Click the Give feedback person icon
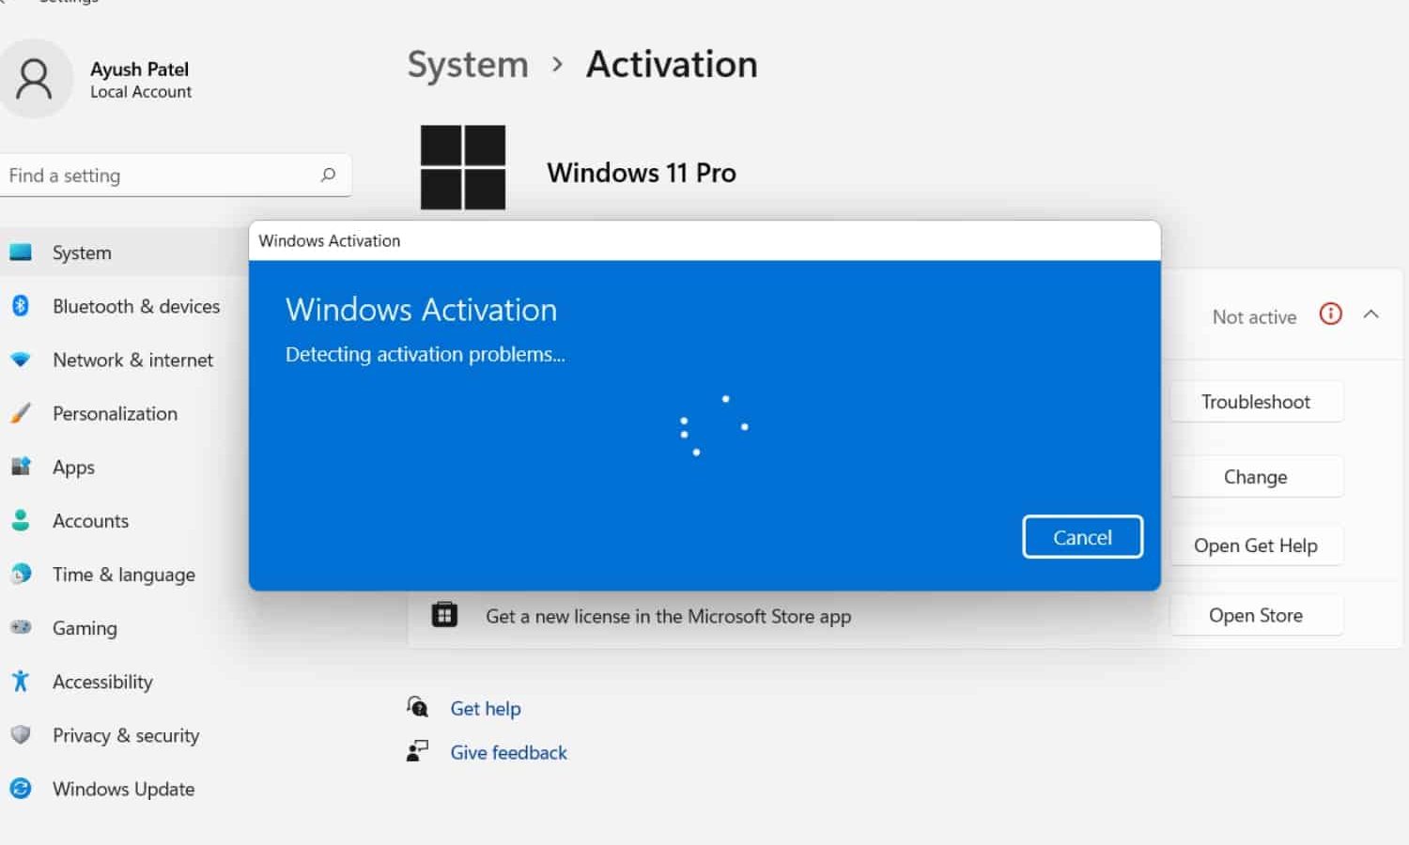Viewport: 1409px width, 845px height. (418, 751)
